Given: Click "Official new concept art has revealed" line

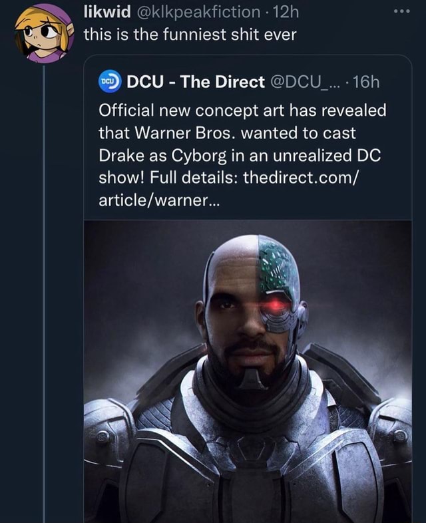Looking at the screenshot, I should tap(242, 110).
